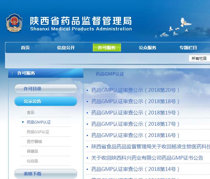210x179 pixels.
Task: Open GMP认证审查公示 2018第20号 link
Action: tap(135, 90)
